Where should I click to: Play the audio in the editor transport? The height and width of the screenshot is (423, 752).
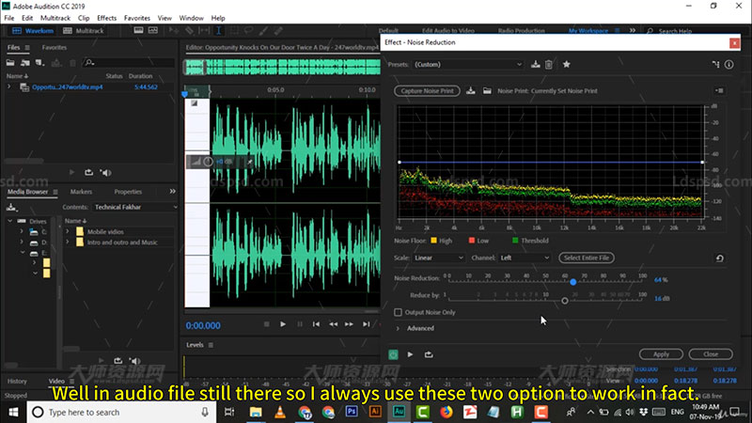tap(283, 324)
